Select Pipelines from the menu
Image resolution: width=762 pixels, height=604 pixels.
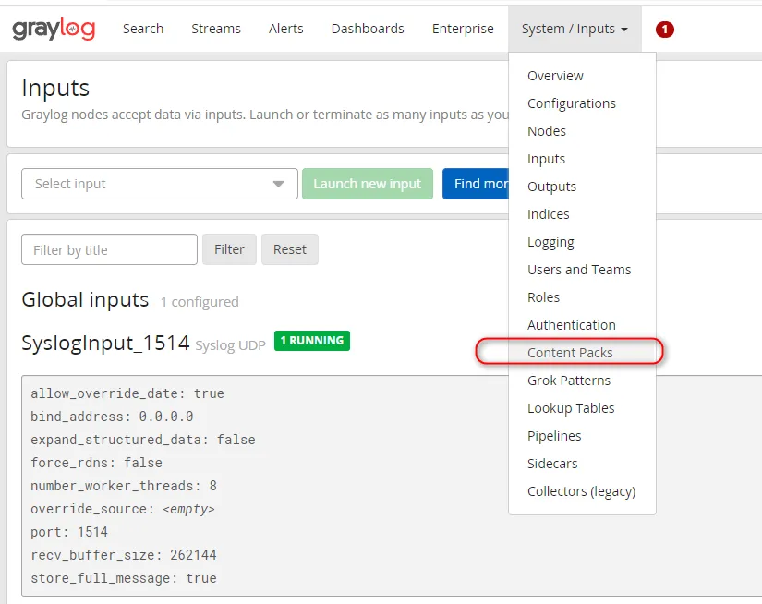(x=554, y=436)
